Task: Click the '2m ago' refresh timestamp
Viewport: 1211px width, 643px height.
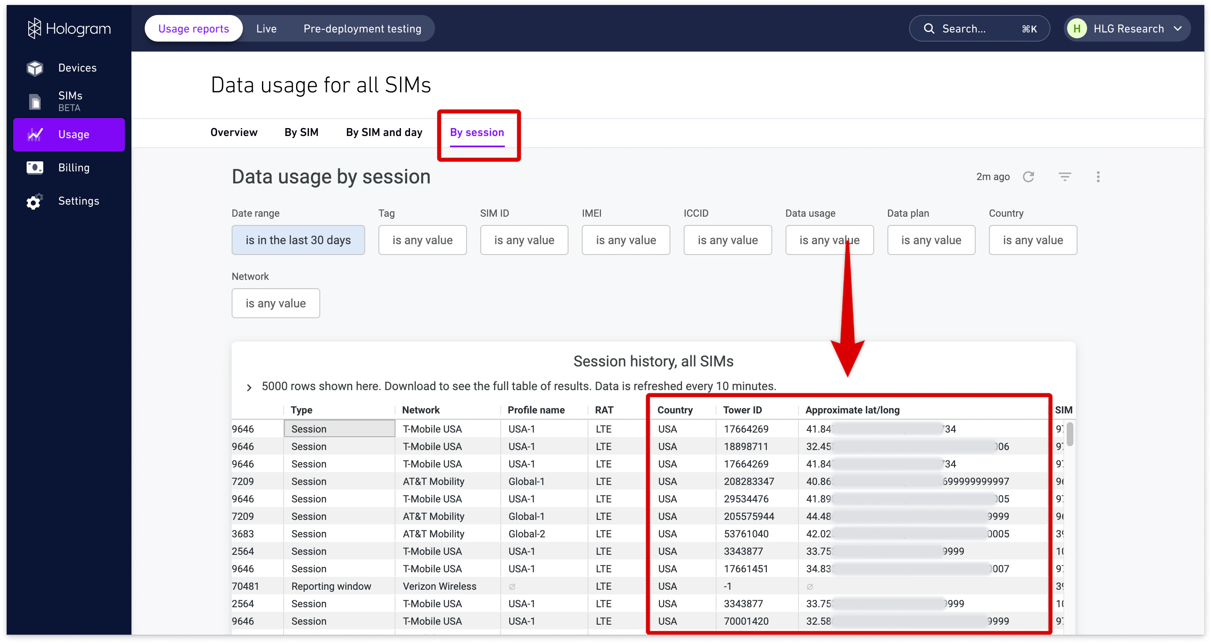Action: [992, 177]
